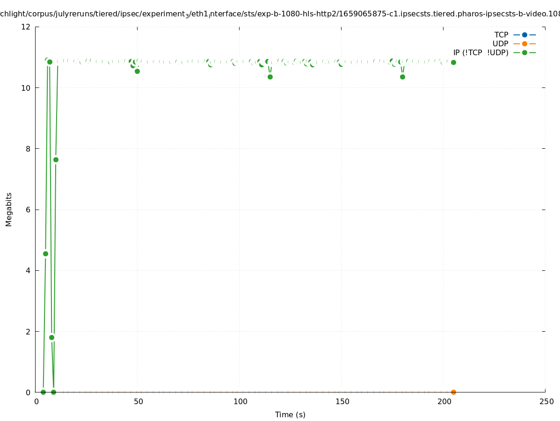Click the orange UDP legend marker
This screenshot has height=421, width=560.
524,44
